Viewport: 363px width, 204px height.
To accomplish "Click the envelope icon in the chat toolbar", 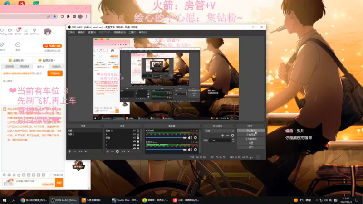I will (x=9, y=175).
